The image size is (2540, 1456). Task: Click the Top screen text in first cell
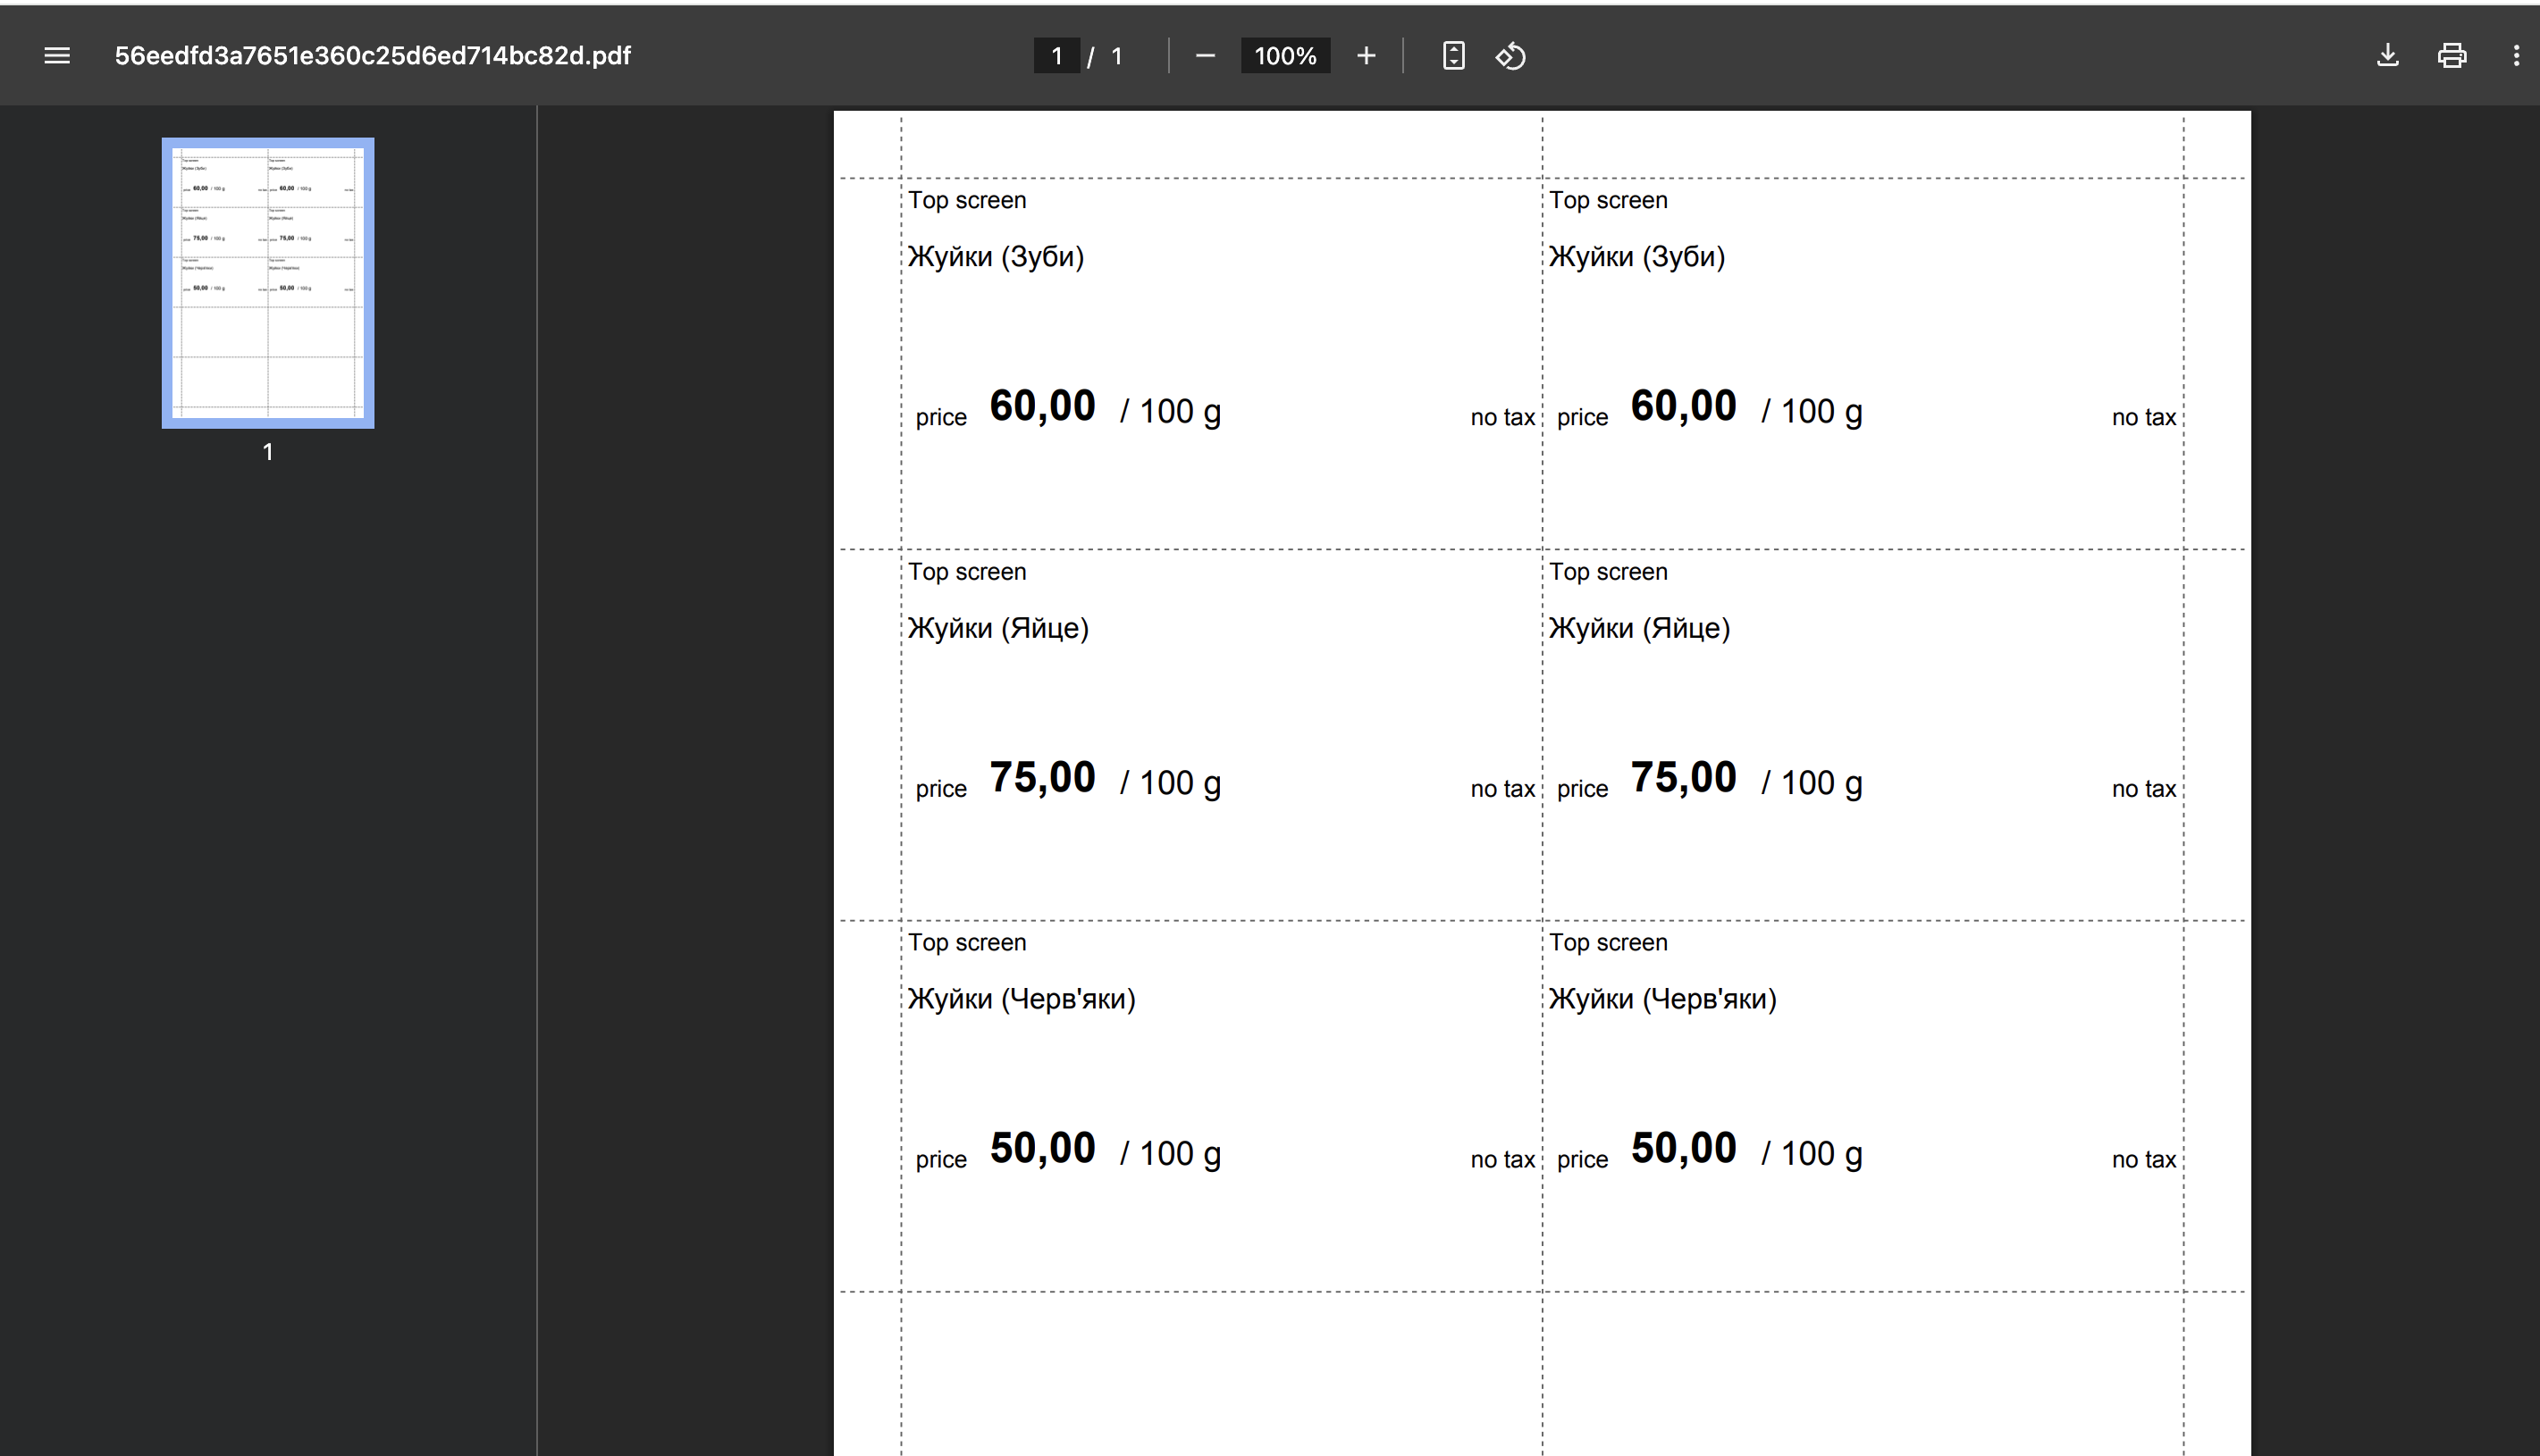966,200
